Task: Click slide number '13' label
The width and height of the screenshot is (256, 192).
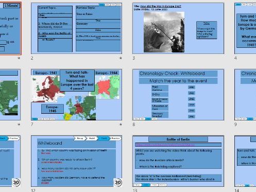Action: [135, 190]
